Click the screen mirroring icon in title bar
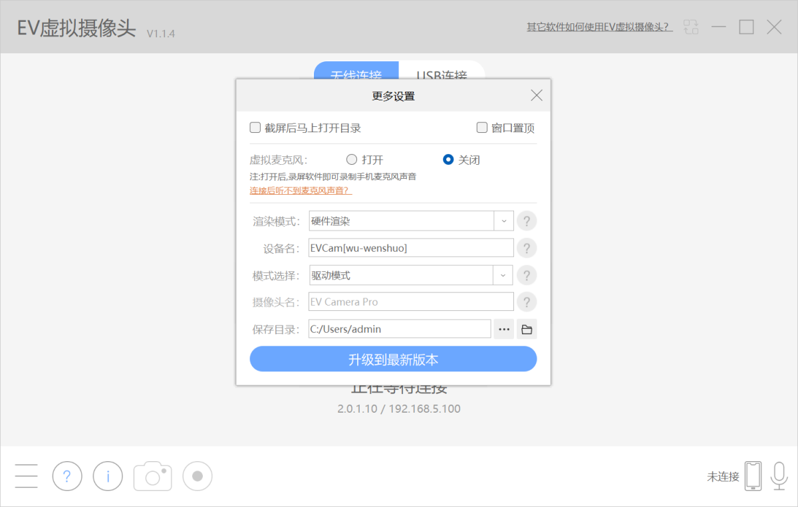The image size is (798, 507). (690, 27)
